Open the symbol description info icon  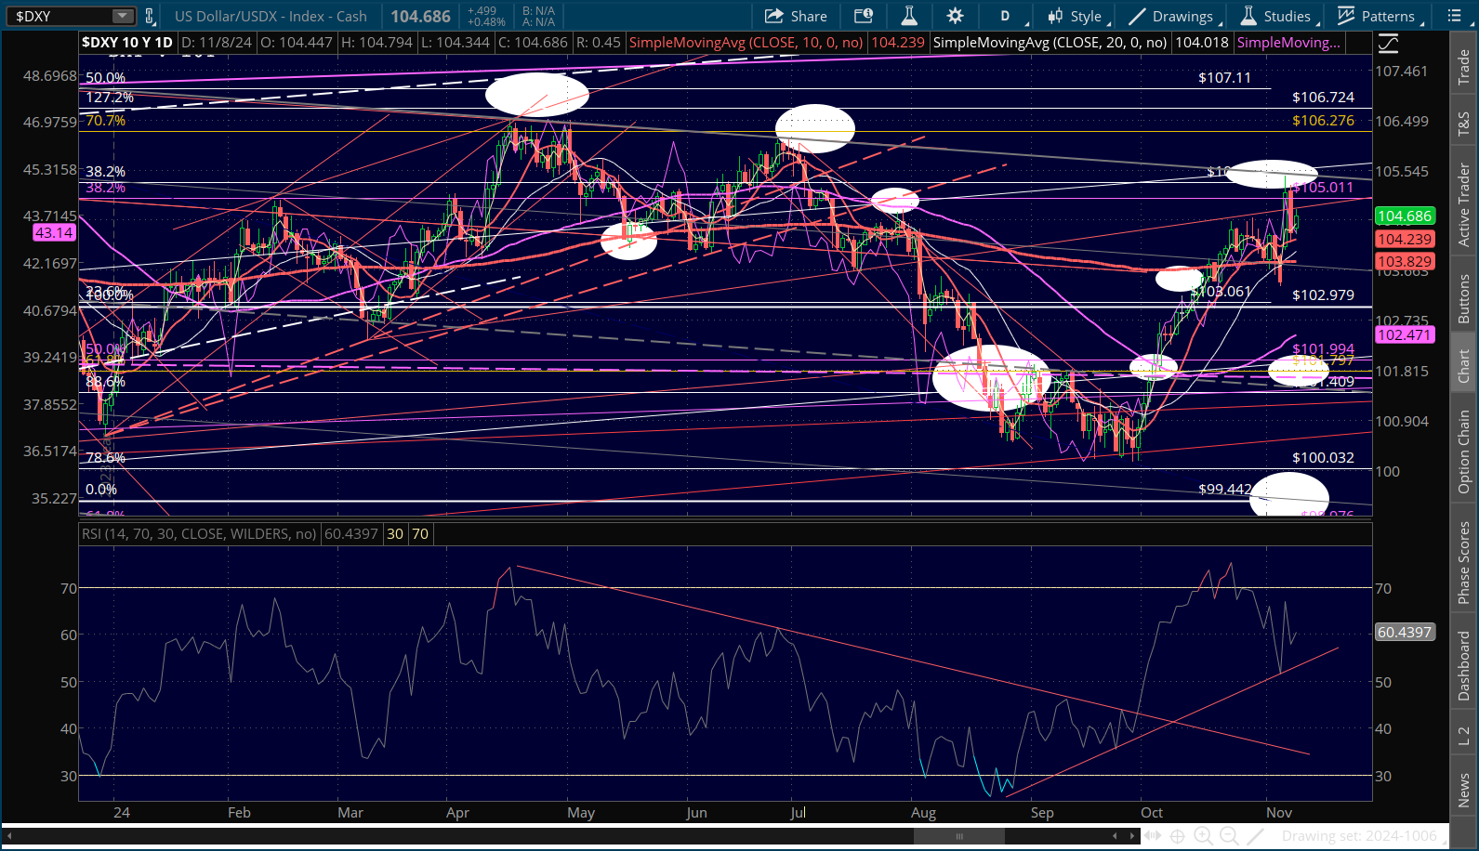pyautogui.click(x=864, y=16)
